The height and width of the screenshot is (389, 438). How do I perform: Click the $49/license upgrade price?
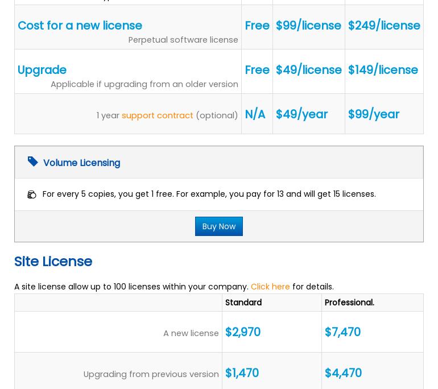coord(308,70)
